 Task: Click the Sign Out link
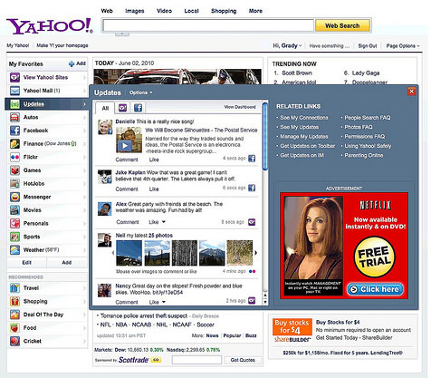[x=368, y=46]
